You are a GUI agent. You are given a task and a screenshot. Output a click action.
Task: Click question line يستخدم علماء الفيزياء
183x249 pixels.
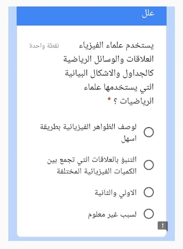click(x=116, y=45)
